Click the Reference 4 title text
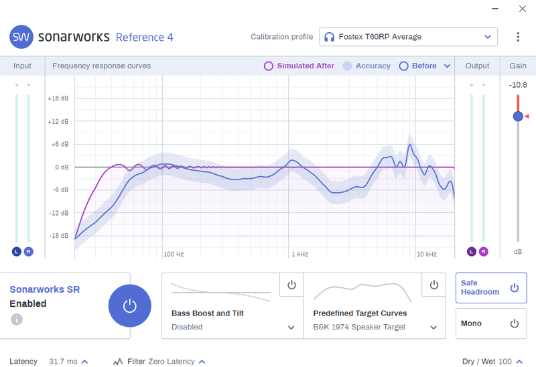The height and width of the screenshot is (367, 536). [x=145, y=37]
